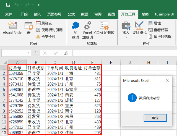Select row 10 header
Screen dimensions: 177x136
pyautogui.click(x=4, y=116)
